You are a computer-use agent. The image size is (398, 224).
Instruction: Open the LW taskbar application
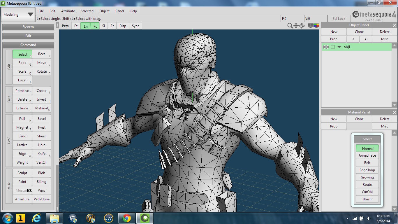pos(109,218)
